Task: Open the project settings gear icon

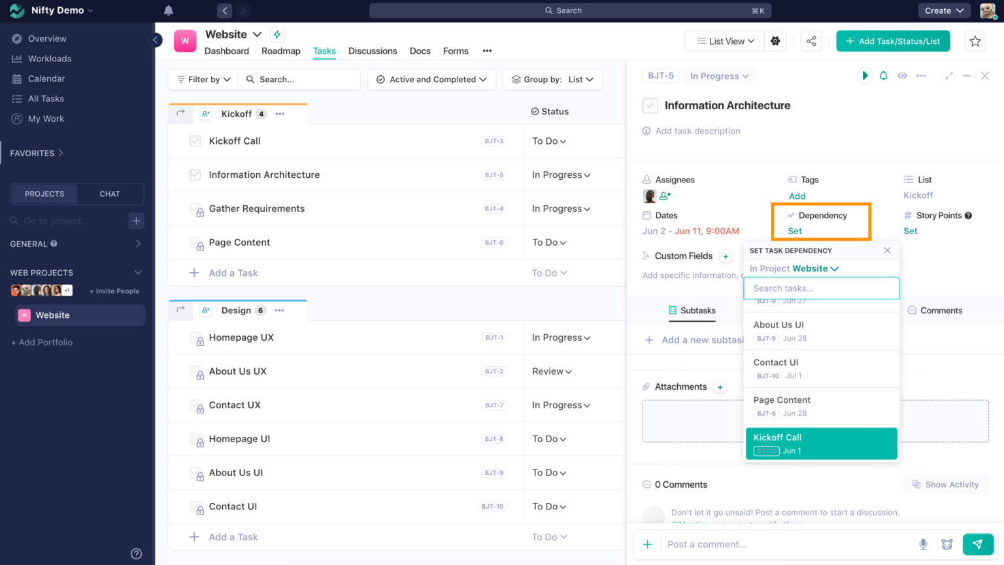Action: pyautogui.click(x=775, y=41)
